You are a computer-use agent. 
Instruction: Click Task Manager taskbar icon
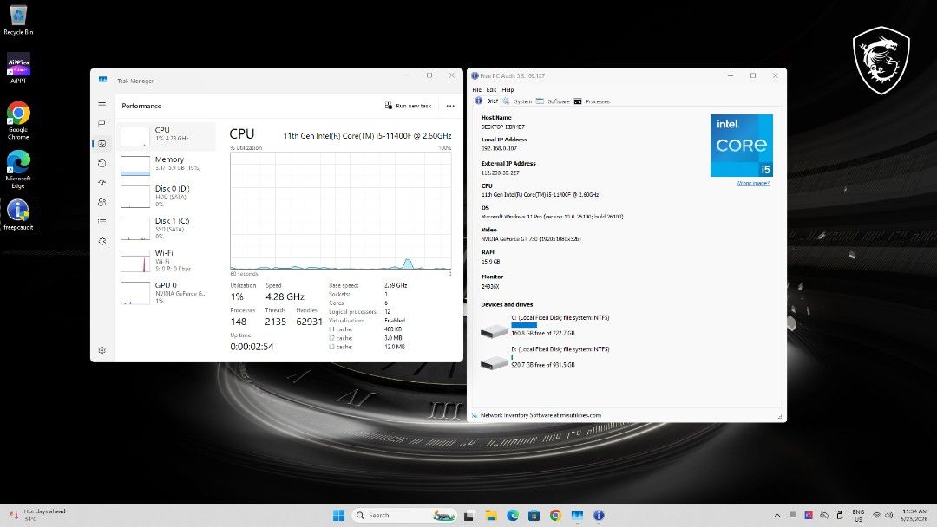[577, 515]
